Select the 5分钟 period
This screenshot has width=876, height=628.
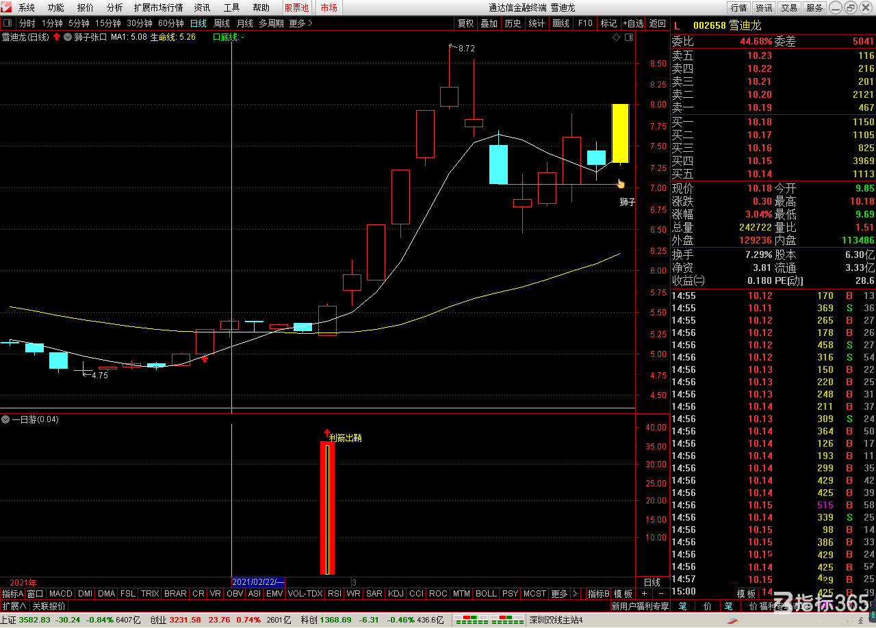(79, 23)
